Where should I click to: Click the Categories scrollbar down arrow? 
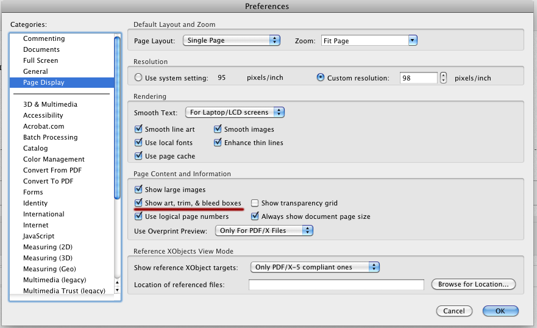[x=117, y=290]
